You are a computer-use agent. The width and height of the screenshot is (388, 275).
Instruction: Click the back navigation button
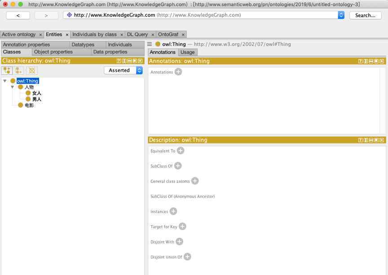coord(18,15)
